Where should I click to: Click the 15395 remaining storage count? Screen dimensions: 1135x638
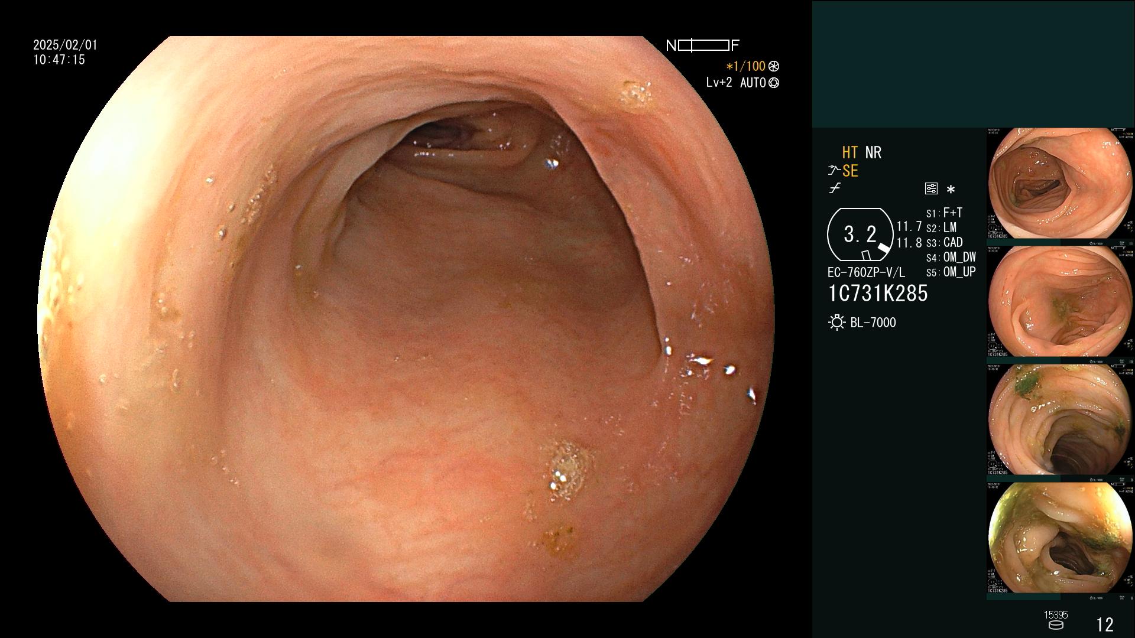click(1056, 615)
